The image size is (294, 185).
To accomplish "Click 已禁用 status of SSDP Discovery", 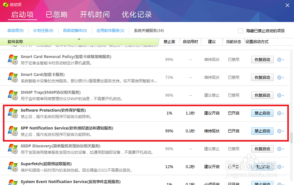I will coord(233,149).
